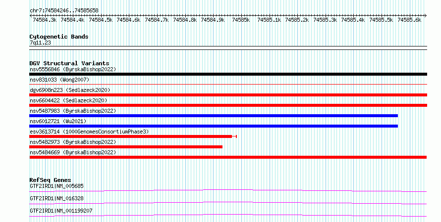Screen dimensions: 441x222
Task: Open variant label nsv6604422 (Sedlazeck2020)
Action: (x=68, y=100)
